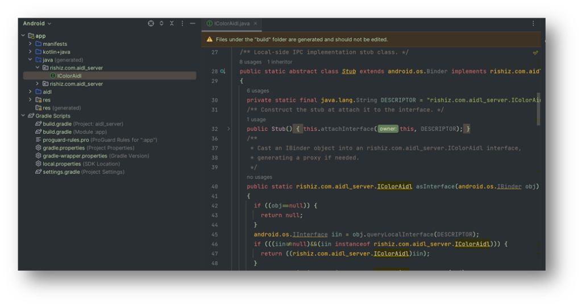Open Project panel options three-dot menu

click(182, 23)
